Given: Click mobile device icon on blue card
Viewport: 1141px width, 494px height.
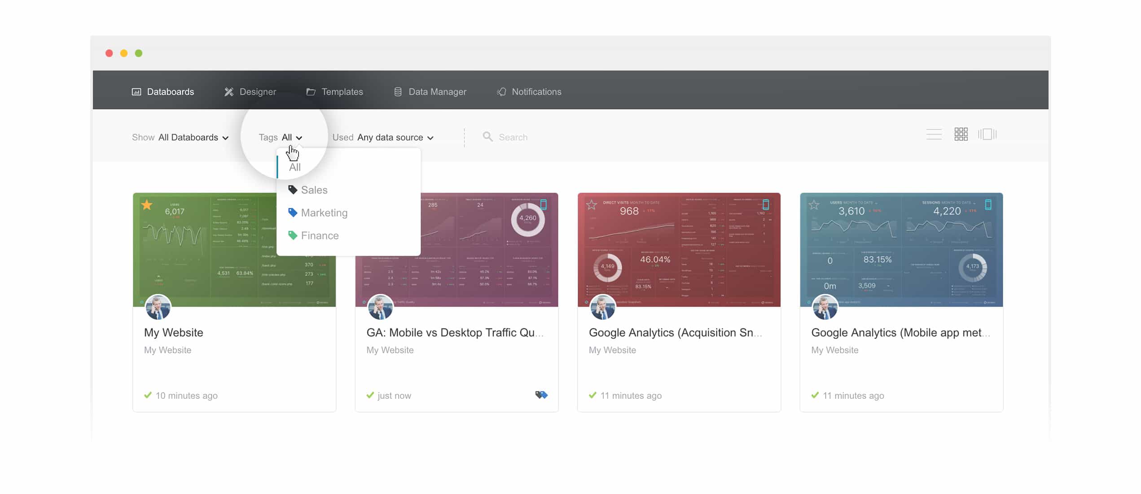Looking at the screenshot, I should click(x=988, y=205).
